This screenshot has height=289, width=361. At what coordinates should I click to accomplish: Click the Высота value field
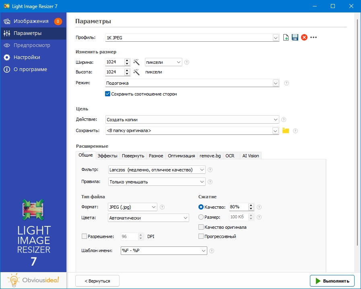[115, 72]
